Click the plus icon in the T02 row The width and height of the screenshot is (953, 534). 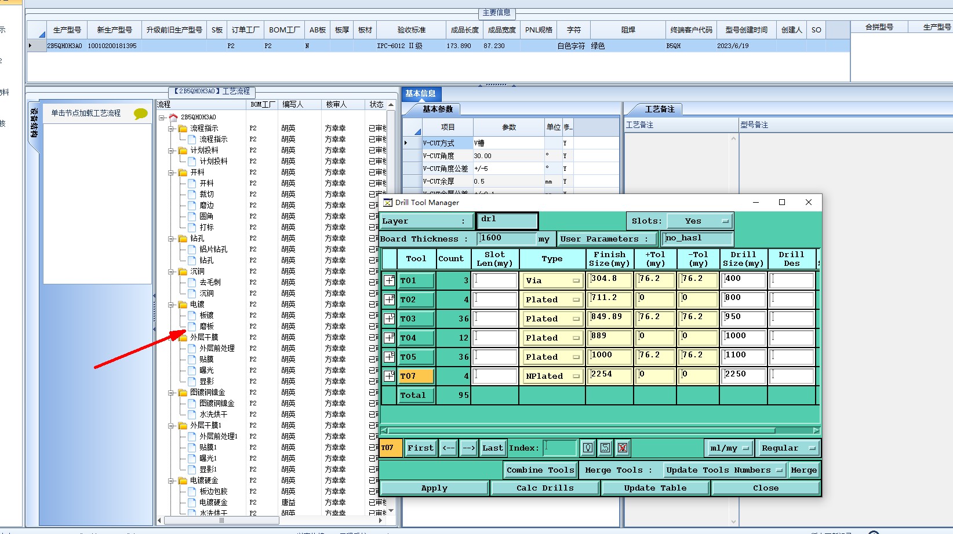[x=390, y=299]
